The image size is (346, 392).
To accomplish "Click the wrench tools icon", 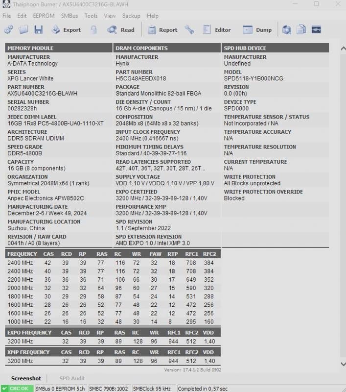I will coord(189,30).
